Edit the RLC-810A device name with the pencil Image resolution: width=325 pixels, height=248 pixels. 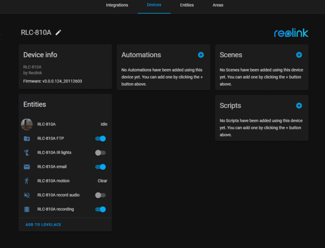click(58, 33)
